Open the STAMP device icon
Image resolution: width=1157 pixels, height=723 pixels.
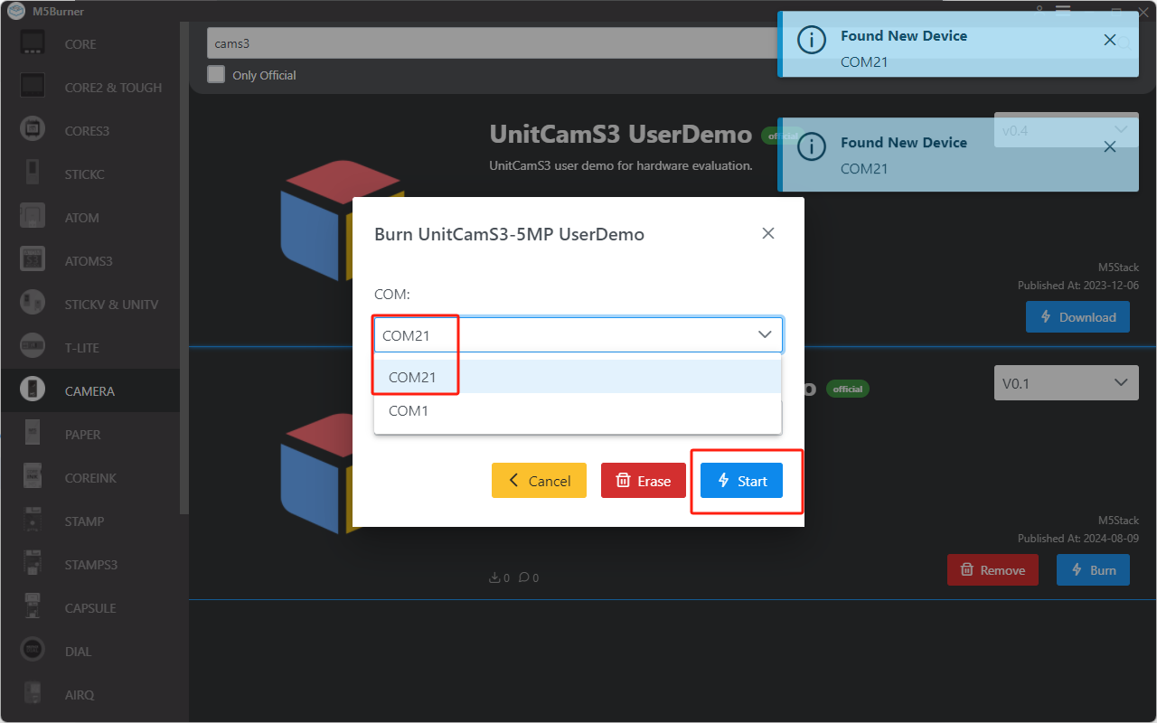coord(33,521)
